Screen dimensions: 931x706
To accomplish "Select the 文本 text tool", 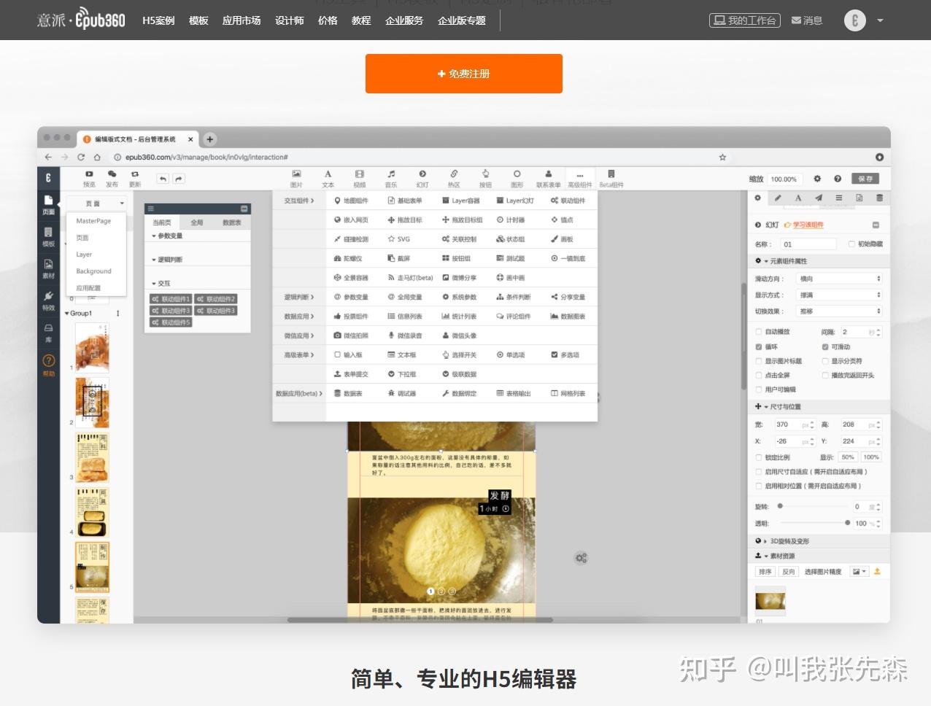I will pyautogui.click(x=328, y=178).
